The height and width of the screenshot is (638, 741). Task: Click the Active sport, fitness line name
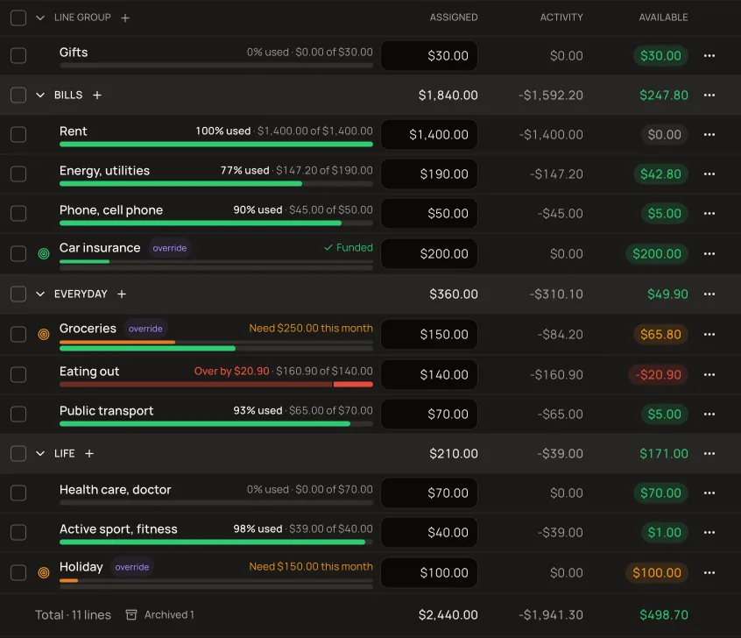pyautogui.click(x=118, y=529)
